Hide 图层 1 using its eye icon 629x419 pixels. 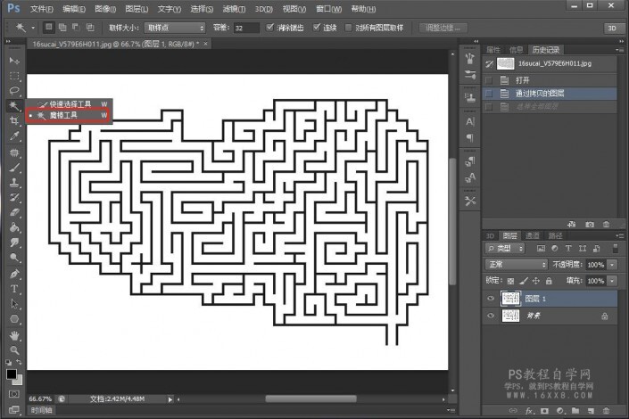pyautogui.click(x=491, y=299)
